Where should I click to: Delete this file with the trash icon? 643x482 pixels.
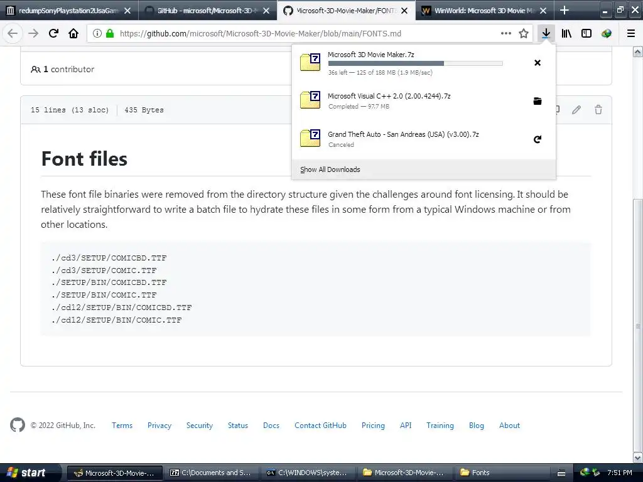click(598, 109)
